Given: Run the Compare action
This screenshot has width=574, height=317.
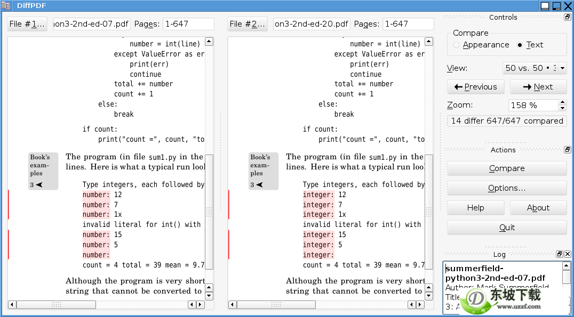Looking at the screenshot, I should click(x=507, y=168).
